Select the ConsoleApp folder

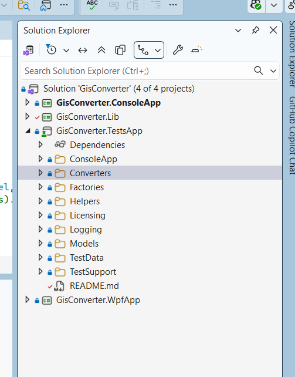pos(93,159)
